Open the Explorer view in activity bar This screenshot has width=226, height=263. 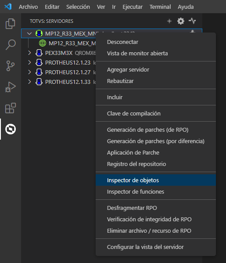tap(11, 24)
